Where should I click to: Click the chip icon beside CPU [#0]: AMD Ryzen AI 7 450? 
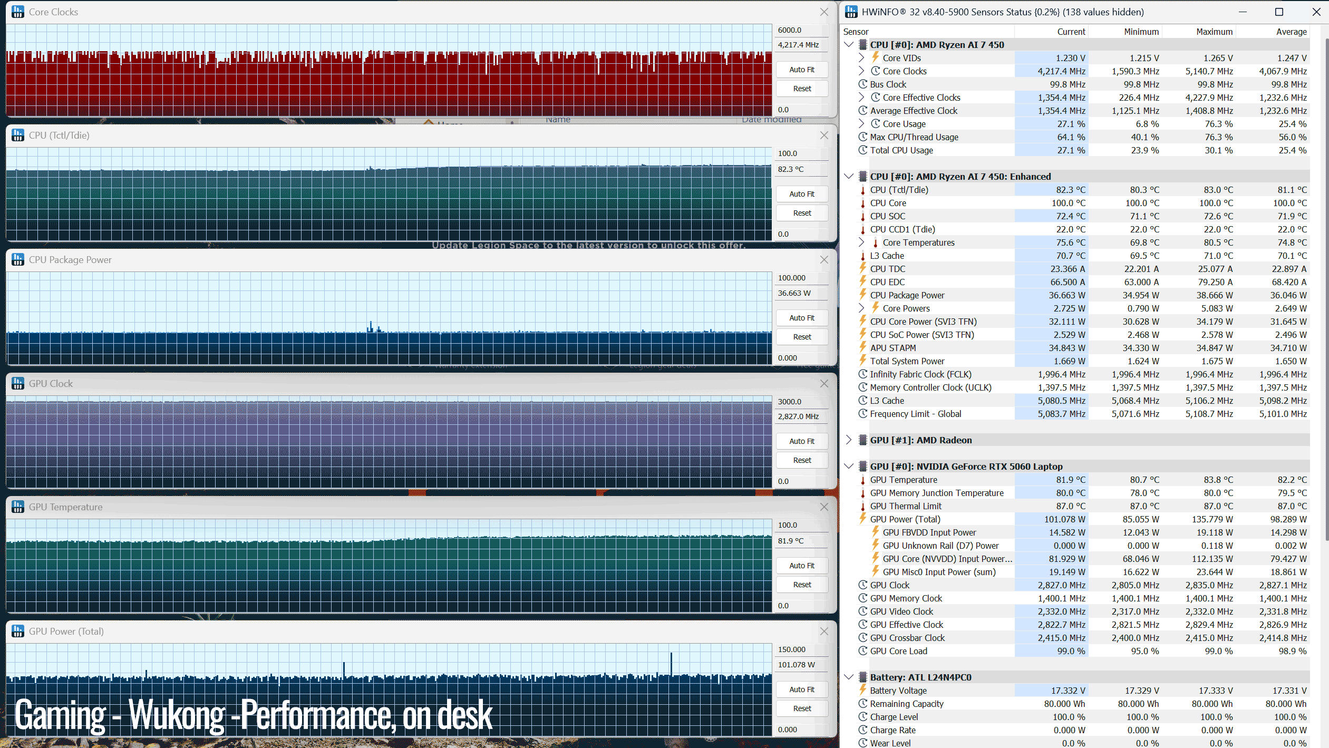pyautogui.click(x=863, y=45)
